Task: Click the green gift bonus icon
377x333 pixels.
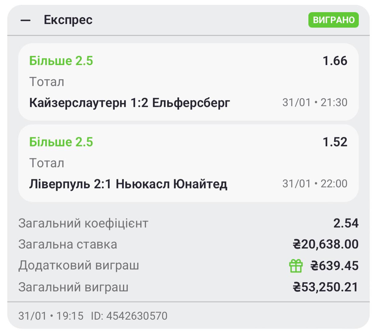Action: pos(296,266)
